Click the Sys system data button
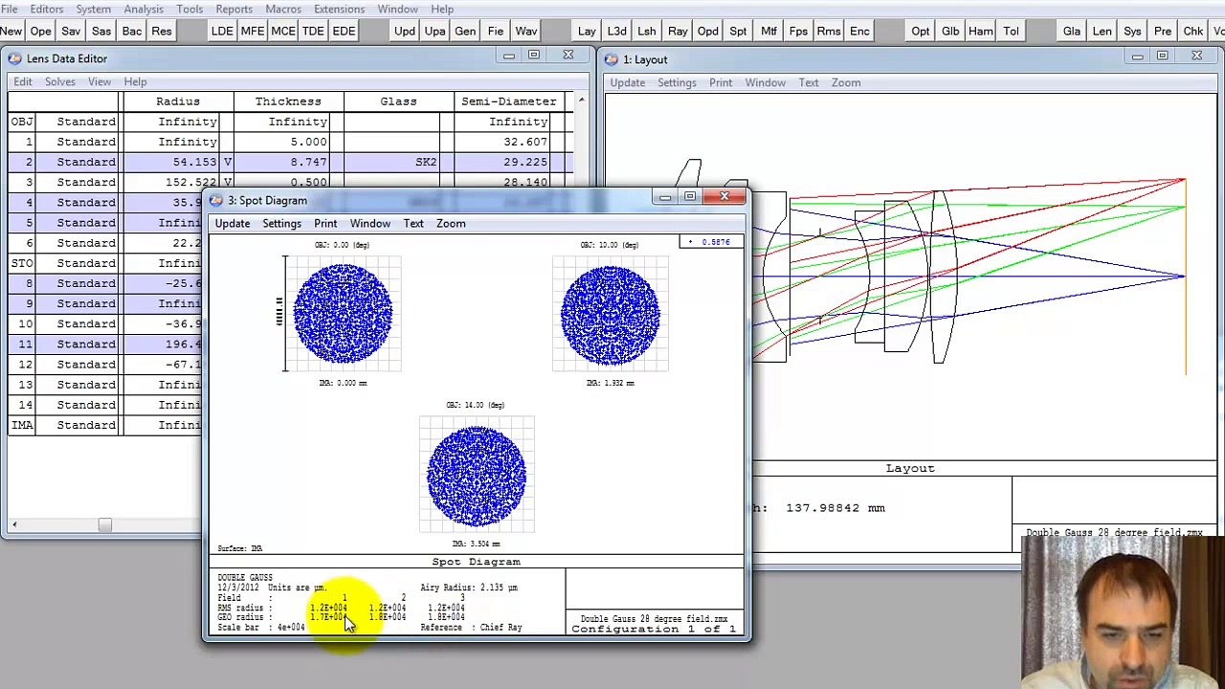Image resolution: width=1225 pixels, height=689 pixels. pyautogui.click(x=1133, y=31)
